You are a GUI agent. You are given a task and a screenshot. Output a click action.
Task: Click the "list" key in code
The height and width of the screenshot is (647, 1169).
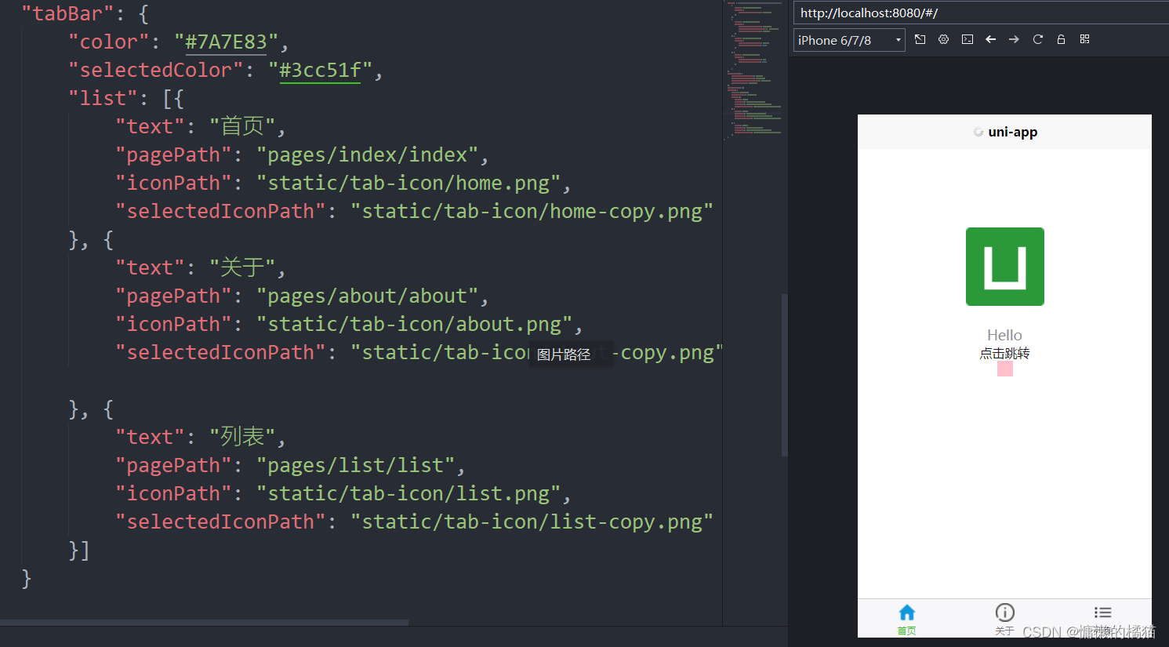(103, 99)
